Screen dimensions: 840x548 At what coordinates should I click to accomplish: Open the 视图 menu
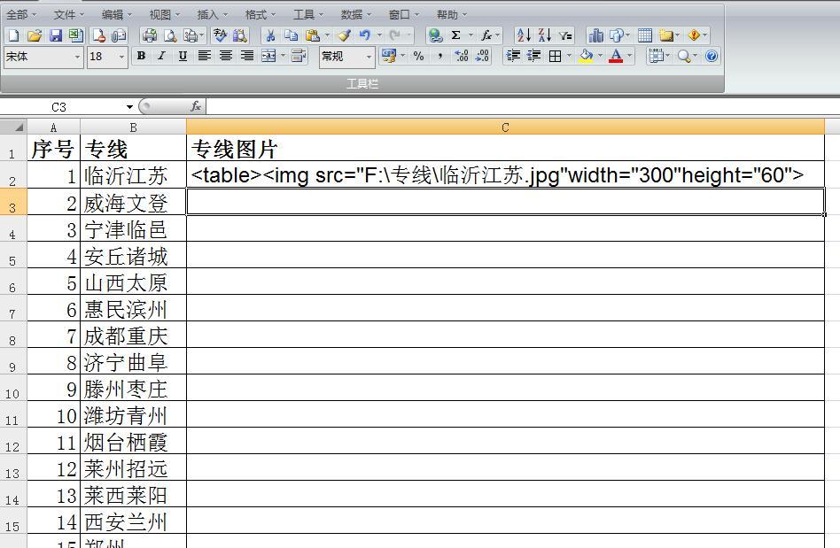pyautogui.click(x=165, y=14)
